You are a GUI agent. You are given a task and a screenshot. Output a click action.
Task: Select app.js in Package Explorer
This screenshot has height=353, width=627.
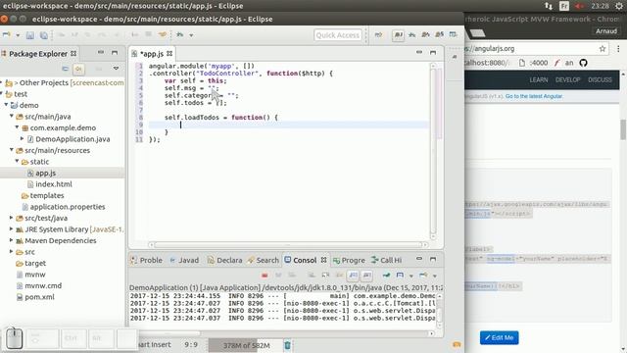click(45, 173)
